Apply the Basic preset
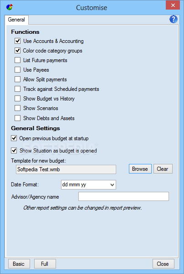This screenshot has width=184, height=274. tap(19, 263)
